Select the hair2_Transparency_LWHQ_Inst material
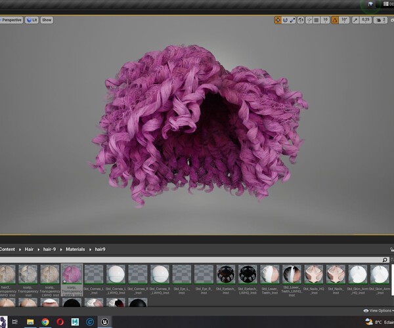 click(x=7, y=280)
